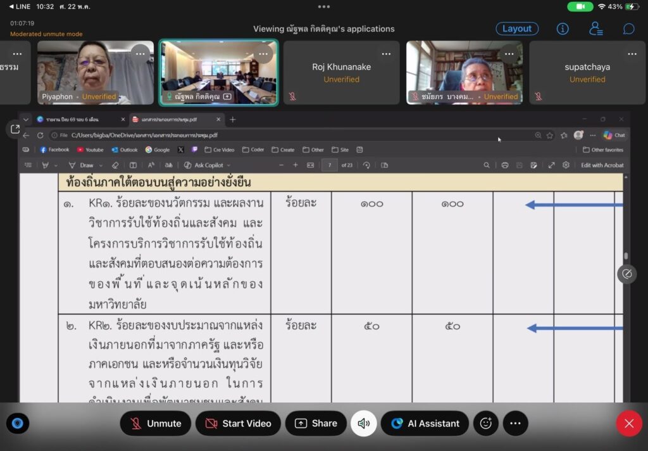Image resolution: width=648 pixels, height=451 pixels.
Task: Unmute the microphone
Action: 156,423
